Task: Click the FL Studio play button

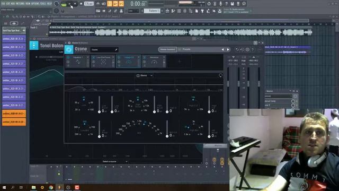Action: (69, 4)
